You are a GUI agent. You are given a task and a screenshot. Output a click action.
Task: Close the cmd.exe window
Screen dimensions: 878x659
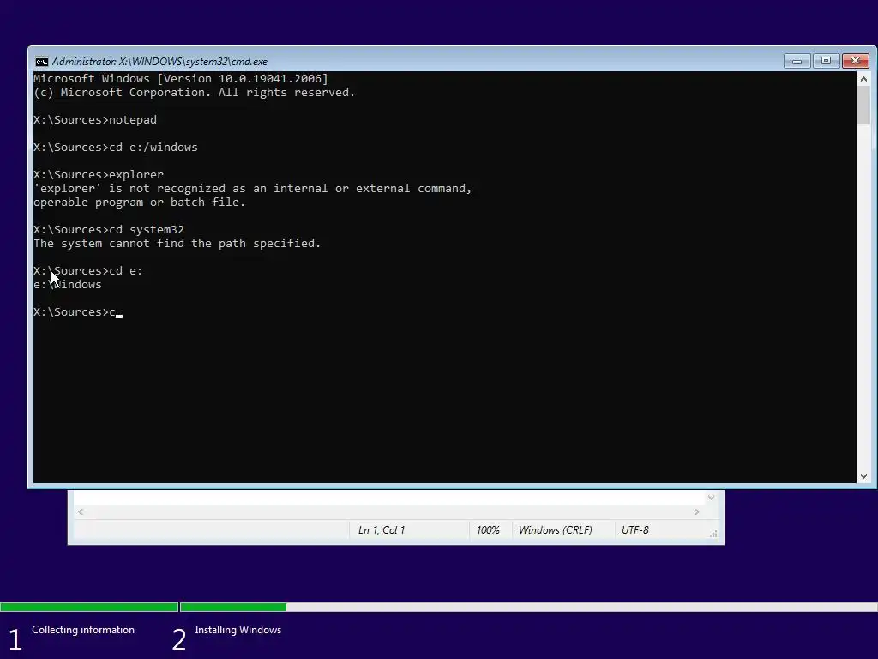coord(855,61)
